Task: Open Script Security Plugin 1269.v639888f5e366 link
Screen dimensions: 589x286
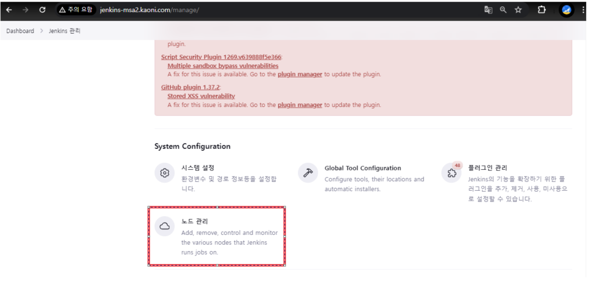Action: point(221,57)
